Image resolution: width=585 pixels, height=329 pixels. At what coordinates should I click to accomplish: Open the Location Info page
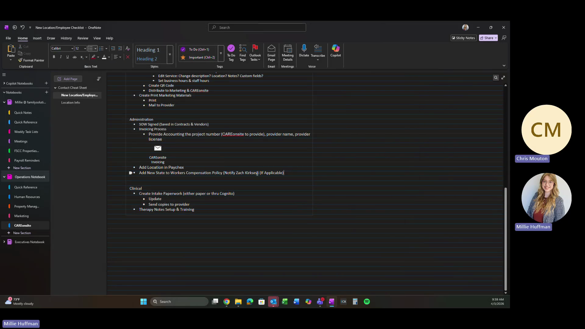70,103
